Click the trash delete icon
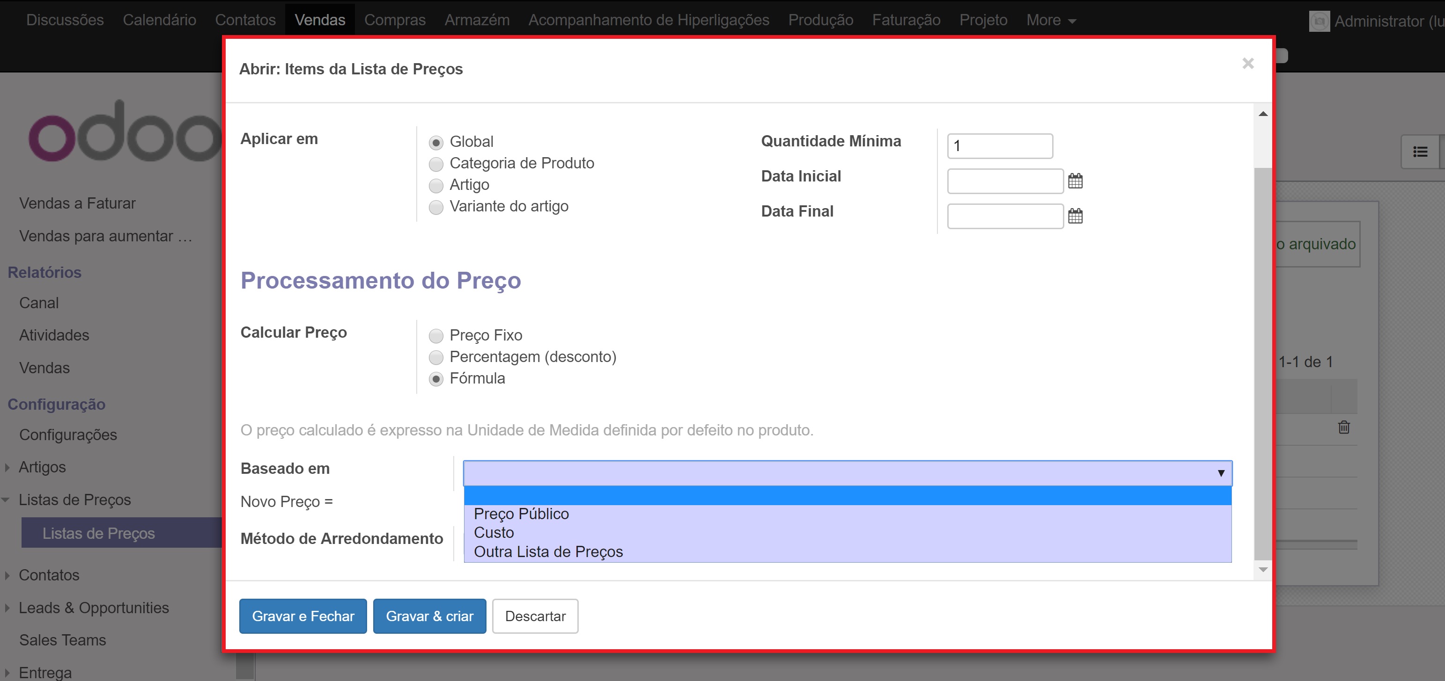 [1343, 427]
